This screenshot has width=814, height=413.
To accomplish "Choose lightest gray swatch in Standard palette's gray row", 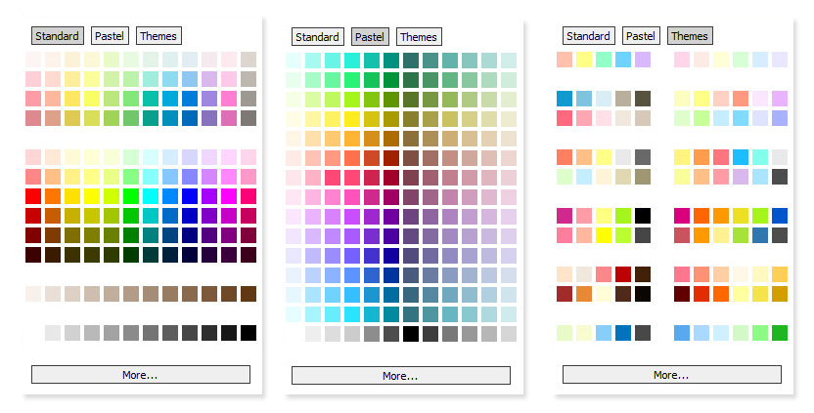I will pyautogui.click(x=53, y=333).
